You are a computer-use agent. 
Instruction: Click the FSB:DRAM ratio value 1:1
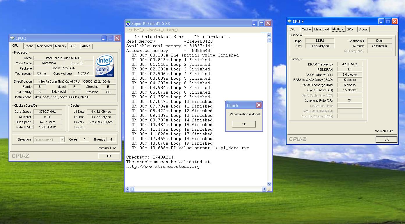tap(350, 69)
